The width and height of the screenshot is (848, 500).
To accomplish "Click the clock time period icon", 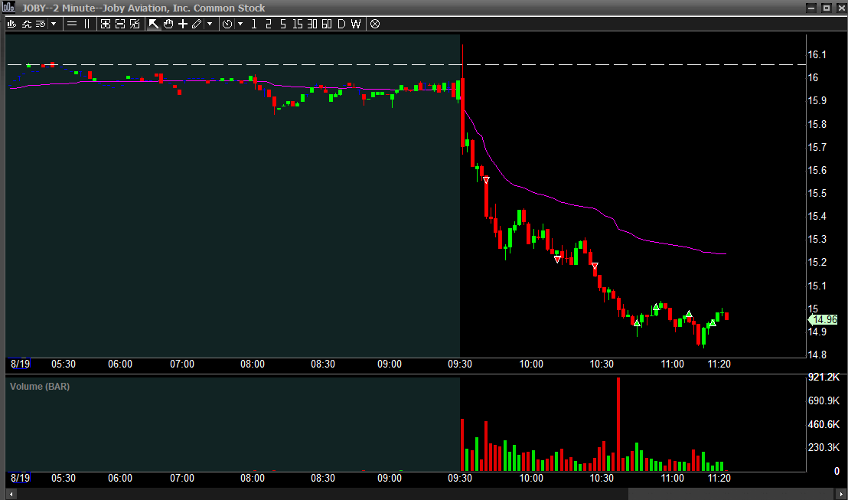I will tap(227, 24).
